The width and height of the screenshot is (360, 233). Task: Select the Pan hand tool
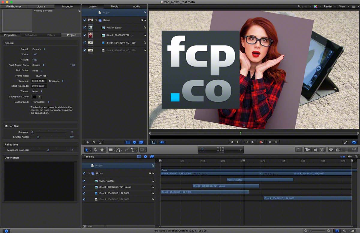point(102,150)
